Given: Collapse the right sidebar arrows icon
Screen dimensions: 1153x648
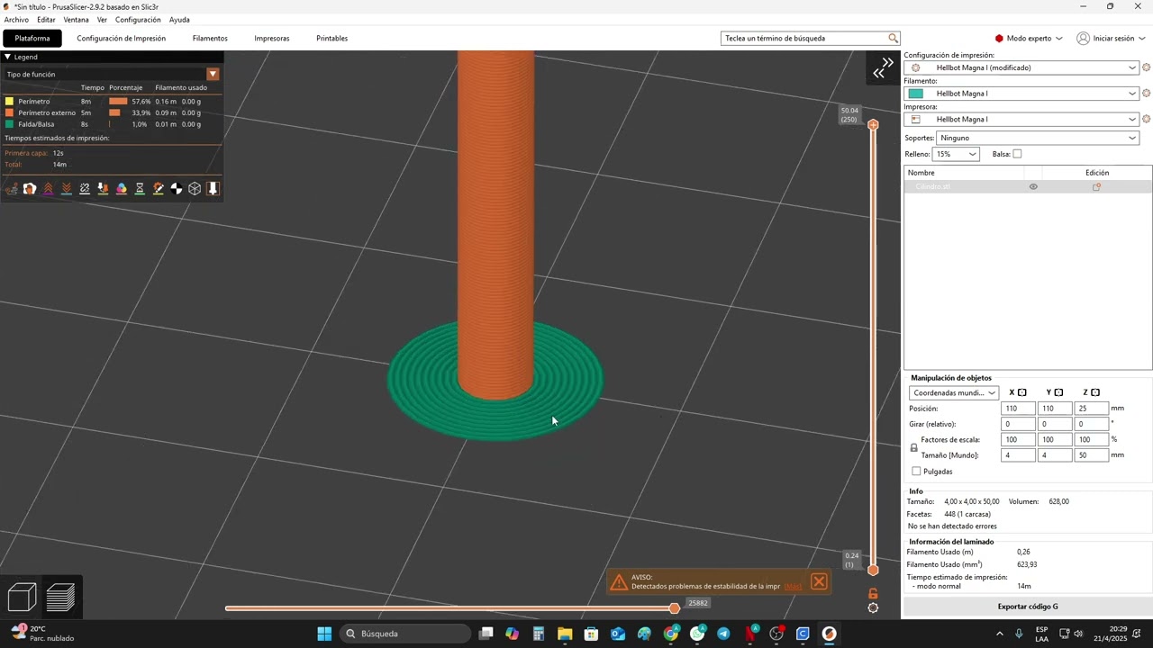Looking at the screenshot, I should (884, 68).
